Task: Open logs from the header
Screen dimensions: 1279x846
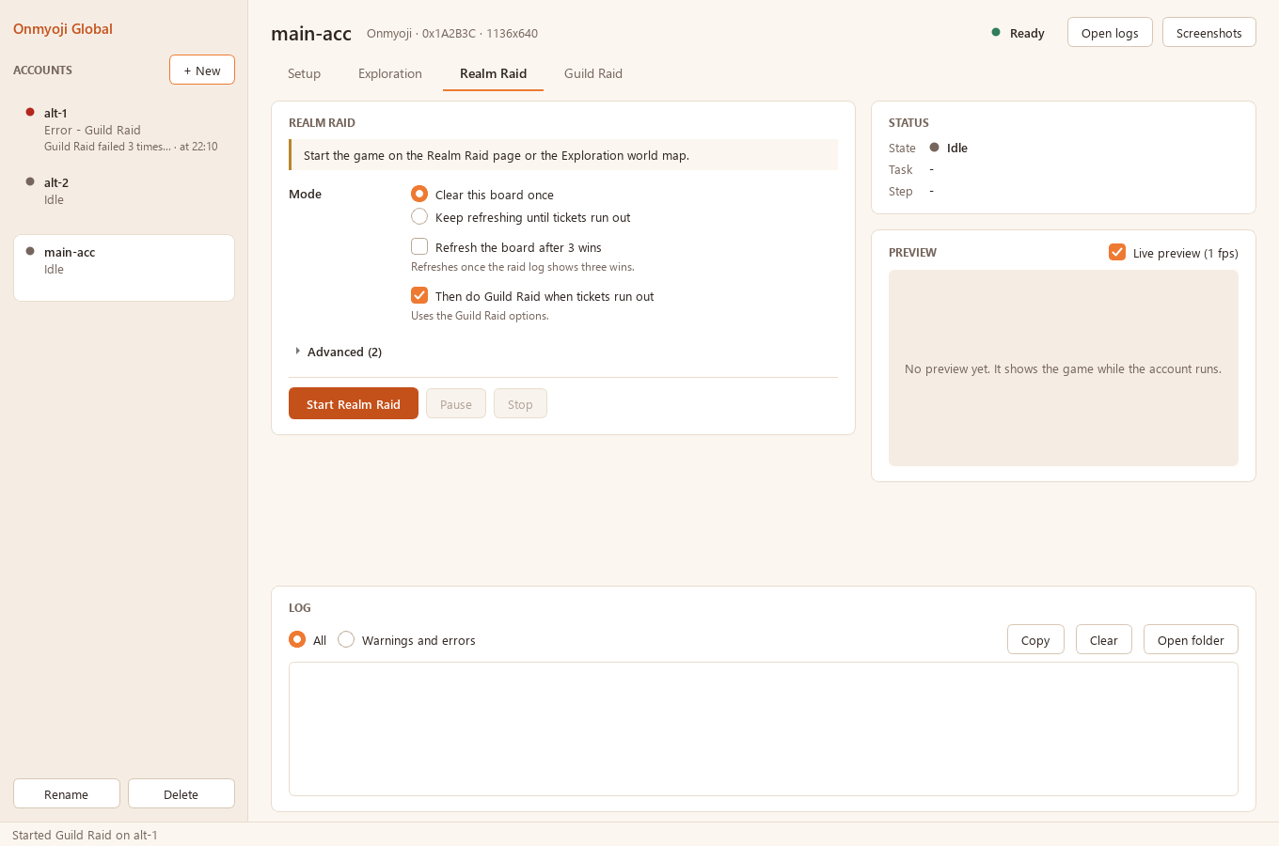Action: click(1110, 32)
